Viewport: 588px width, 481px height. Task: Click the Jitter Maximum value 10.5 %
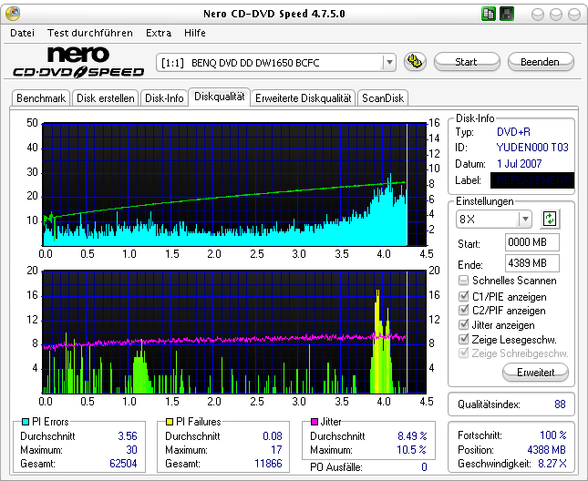tap(411, 449)
